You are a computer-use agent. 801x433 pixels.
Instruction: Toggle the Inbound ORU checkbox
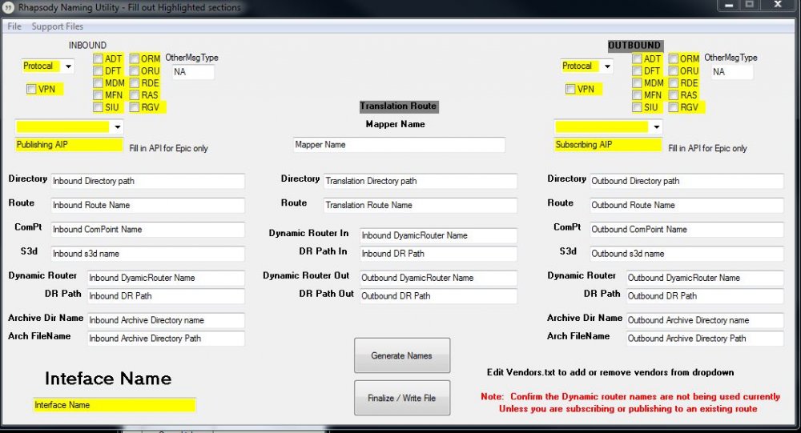pos(135,71)
